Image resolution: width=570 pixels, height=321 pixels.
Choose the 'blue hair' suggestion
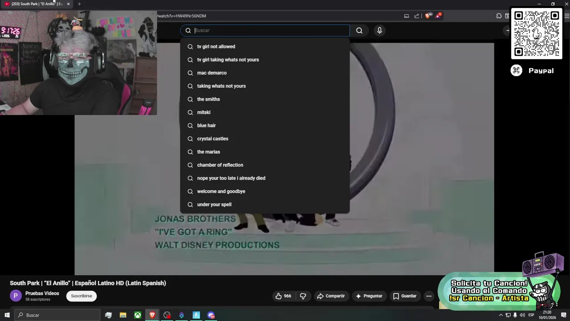[x=265, y=125]
